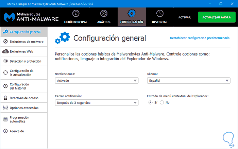Viewport: 238px width, 149px height.
Task: Select the Configuración general sidebar entry
Action: pos(24,32)
